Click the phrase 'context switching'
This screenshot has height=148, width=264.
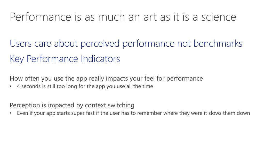(110, 105)
